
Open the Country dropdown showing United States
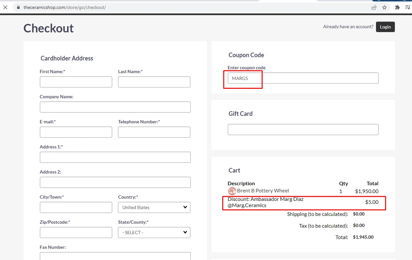154,208
